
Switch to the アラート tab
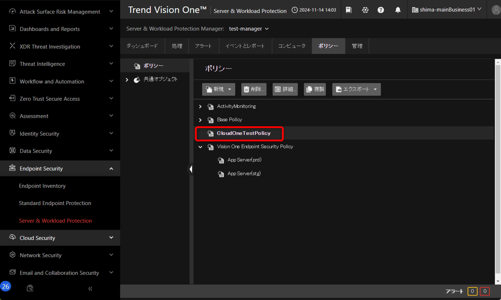203,46
